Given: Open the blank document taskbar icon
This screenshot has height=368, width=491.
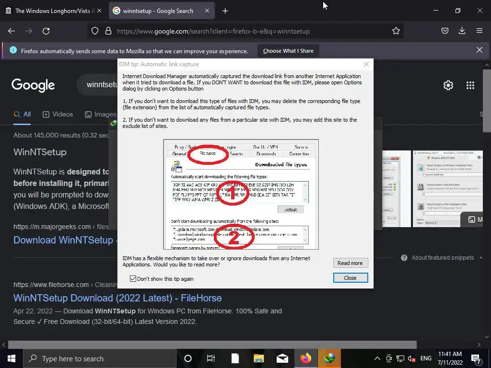Looking at the screenshot, I should coord(235,358).
